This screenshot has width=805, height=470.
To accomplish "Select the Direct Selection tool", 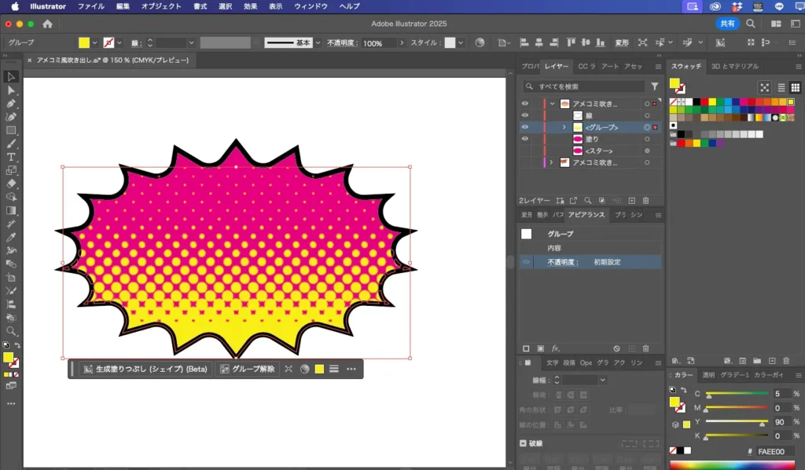I will 11,90.
